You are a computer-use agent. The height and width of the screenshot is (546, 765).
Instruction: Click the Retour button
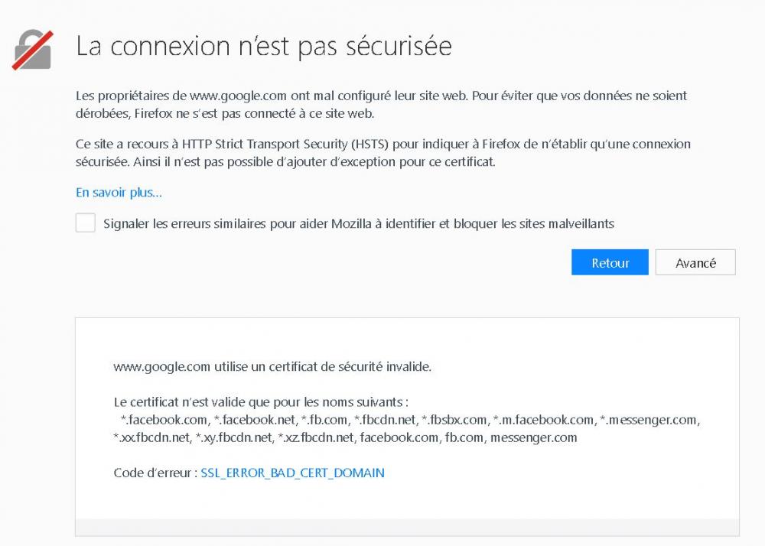(x=610, y=262)
